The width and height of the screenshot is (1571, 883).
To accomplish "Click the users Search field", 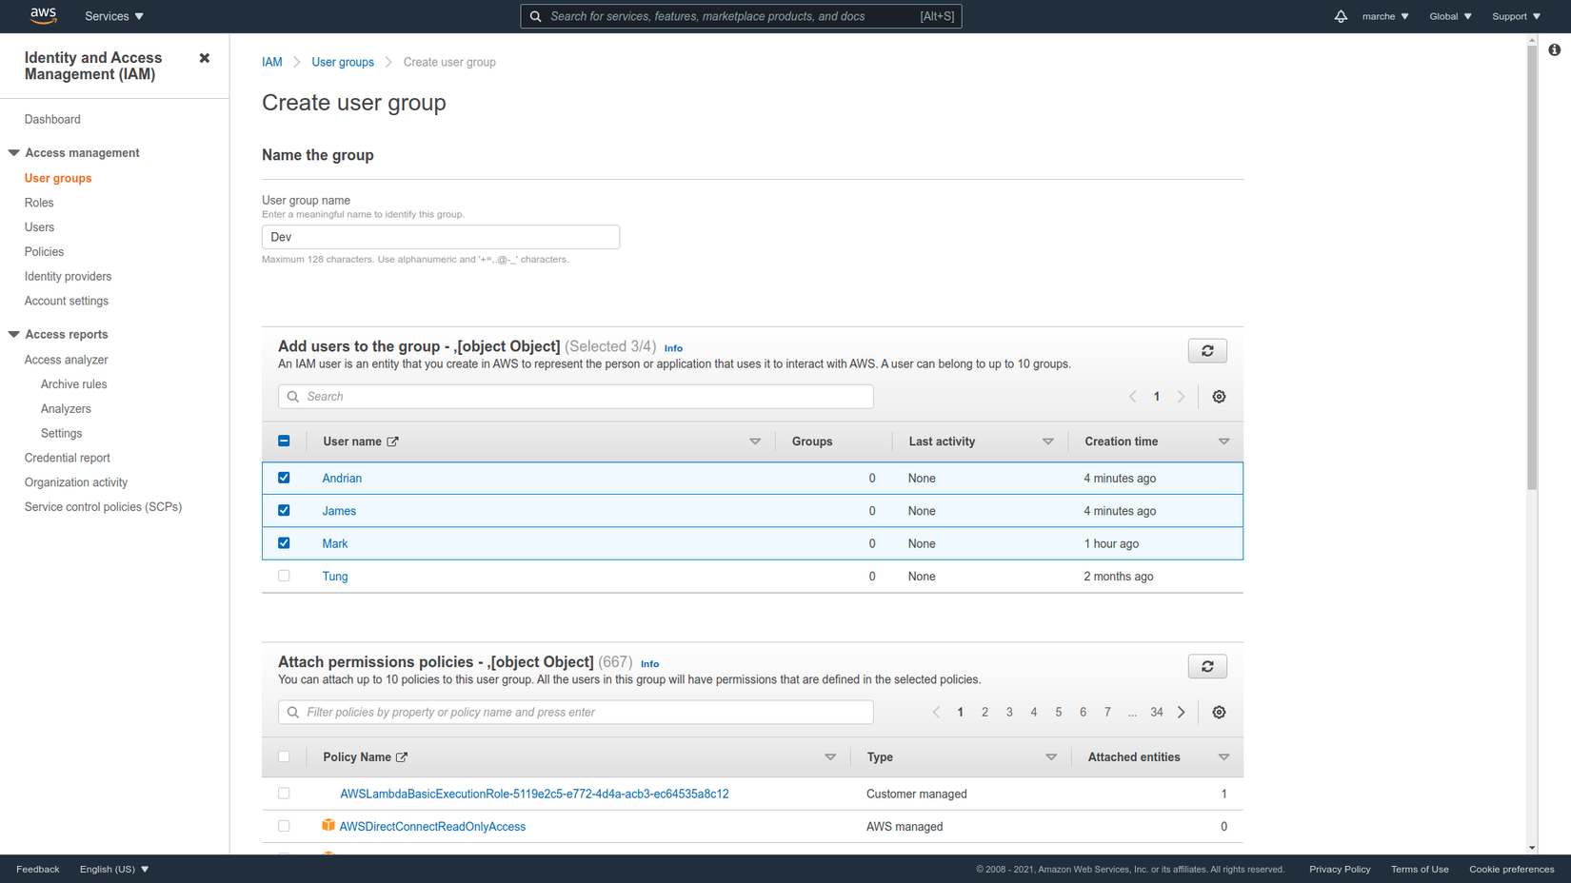I will [x=576, y=397].
